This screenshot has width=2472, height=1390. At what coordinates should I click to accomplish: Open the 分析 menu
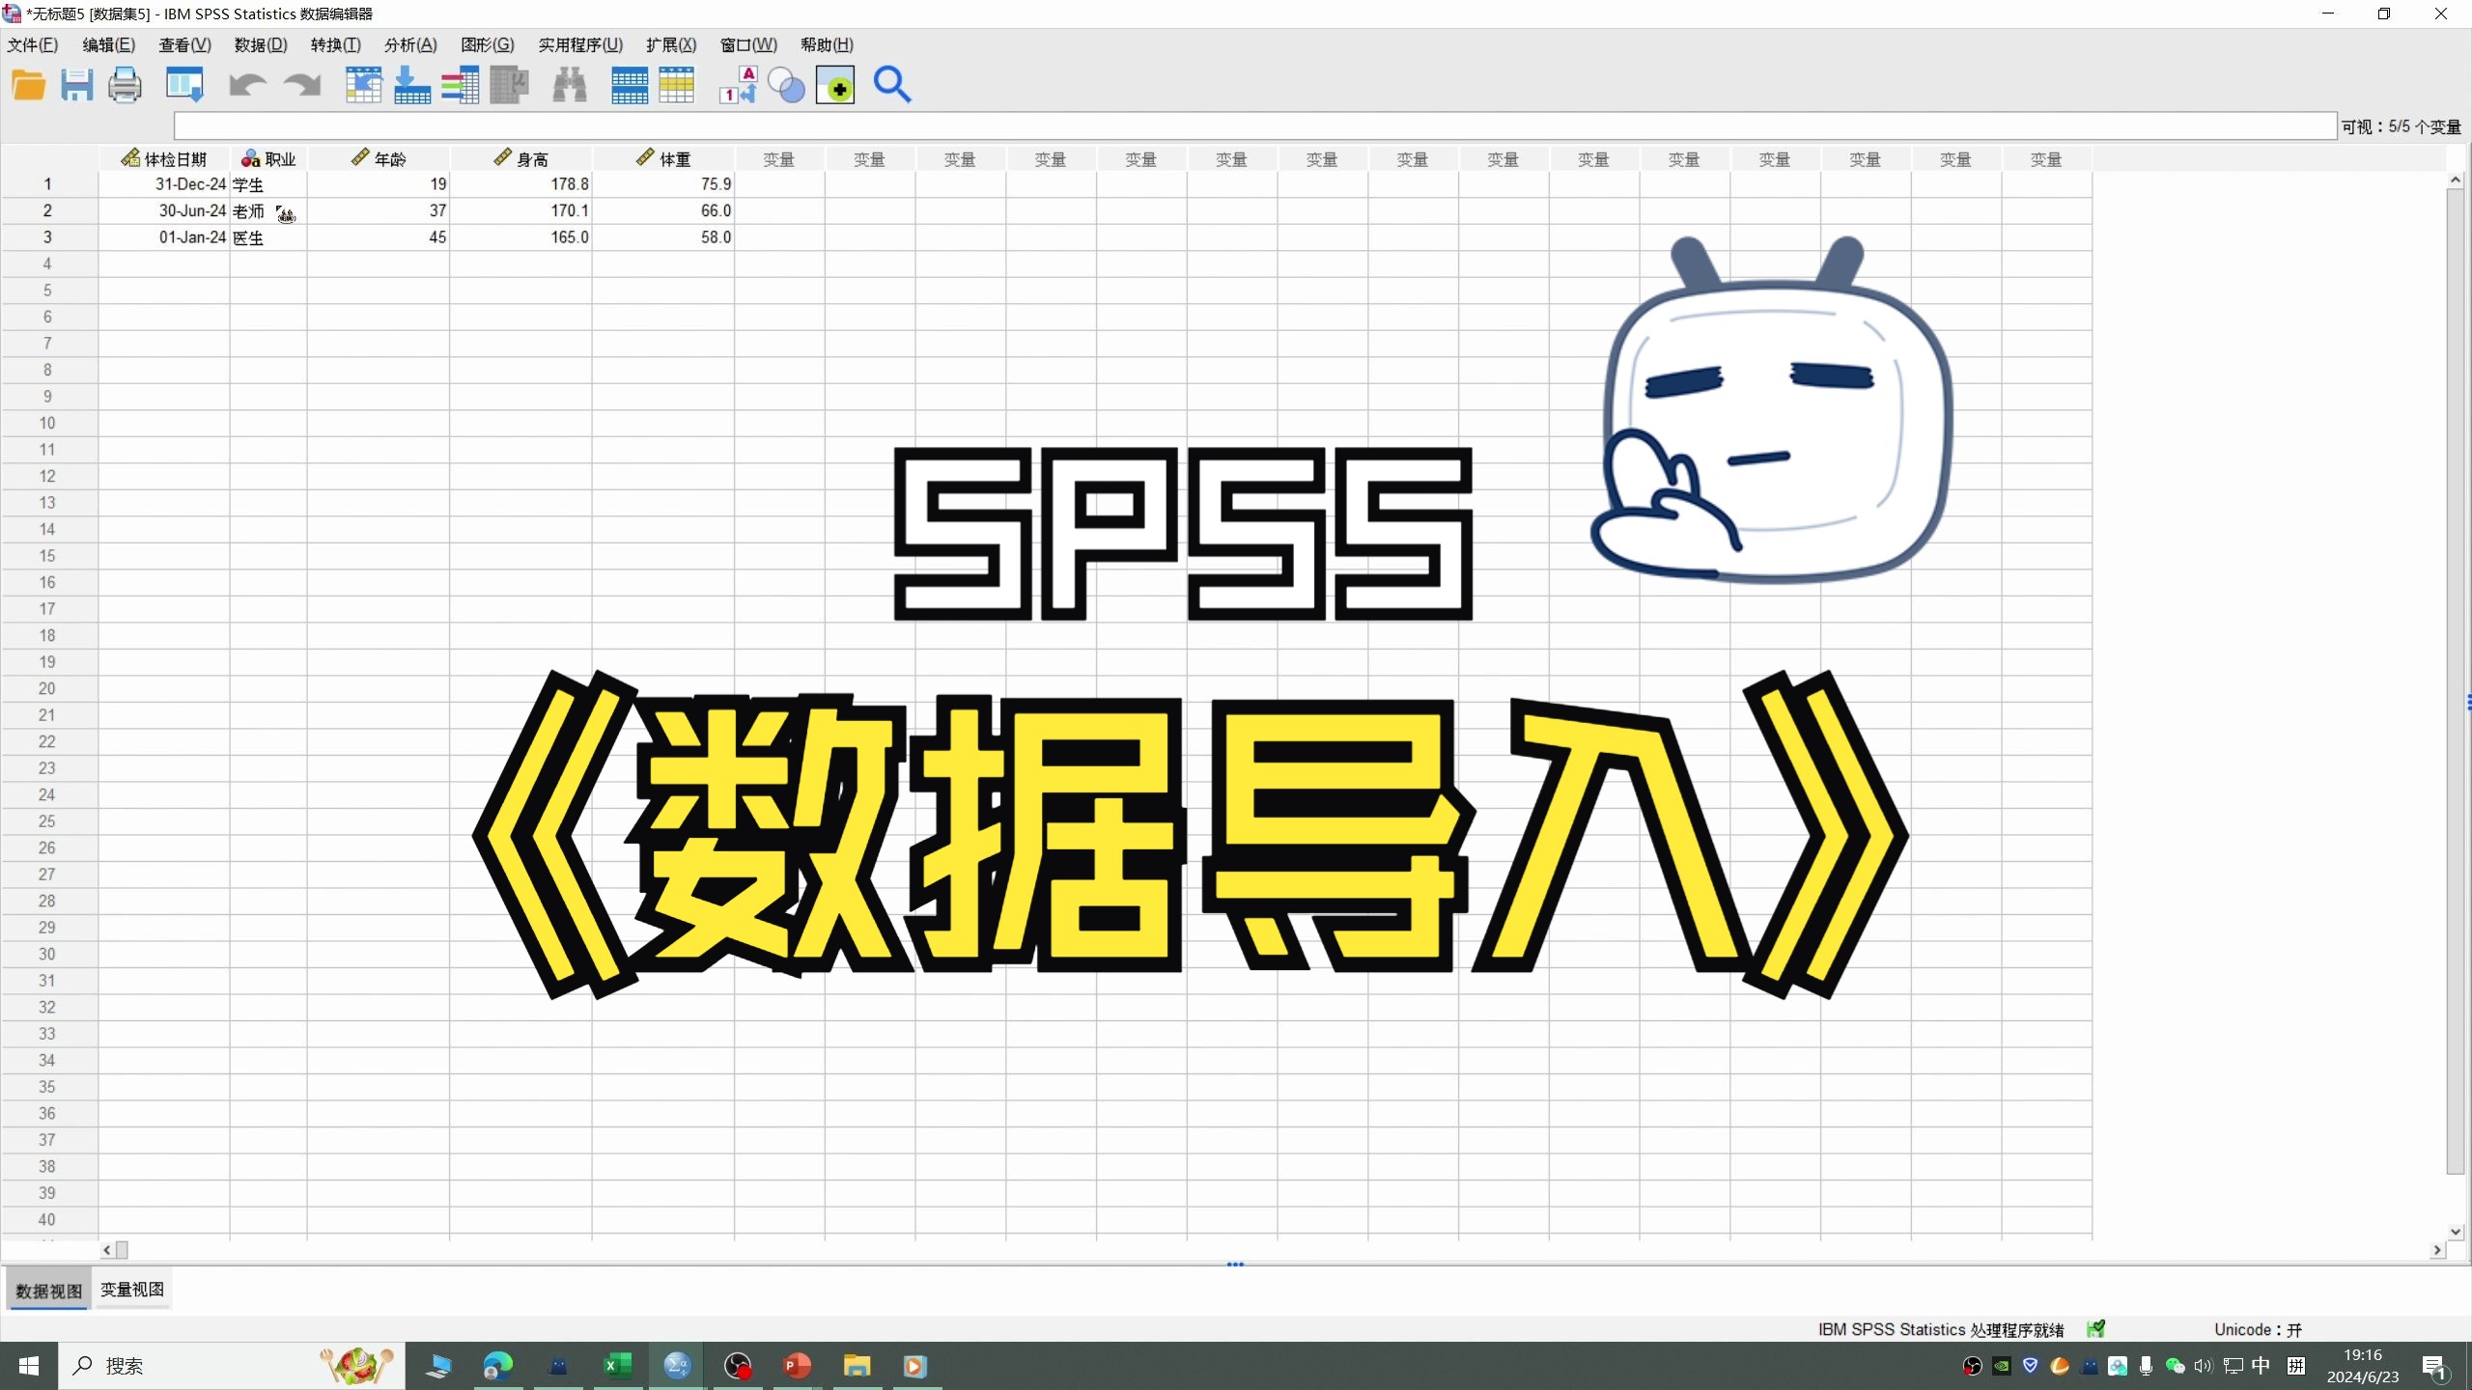coord(410,45)
